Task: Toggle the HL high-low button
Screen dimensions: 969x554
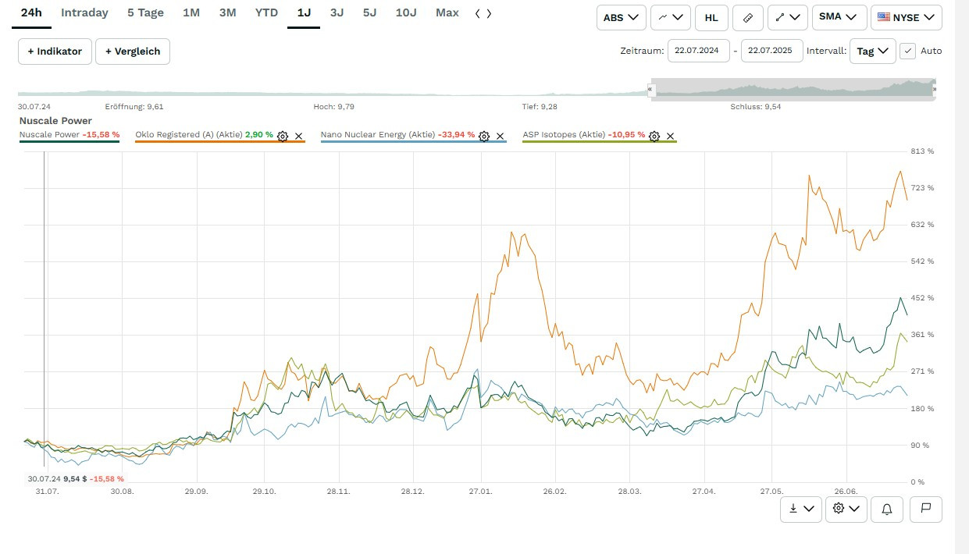Action: [711, 17]
